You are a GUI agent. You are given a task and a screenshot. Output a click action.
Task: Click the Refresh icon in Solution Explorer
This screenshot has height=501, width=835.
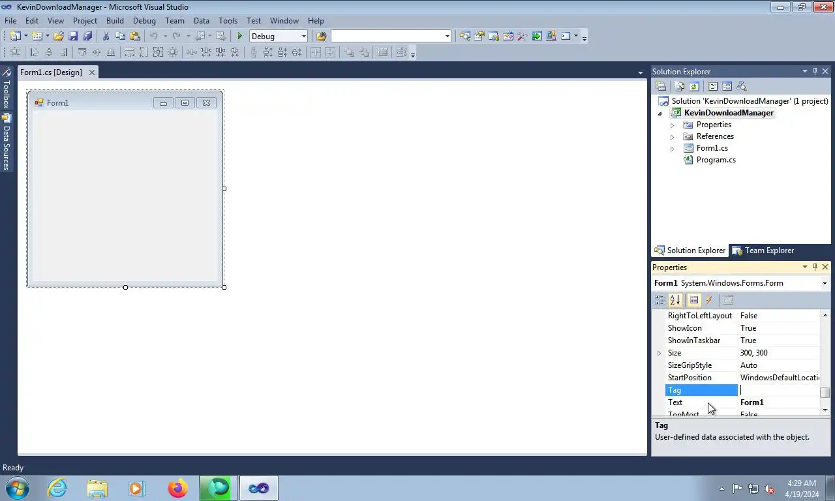pos(694,86)
